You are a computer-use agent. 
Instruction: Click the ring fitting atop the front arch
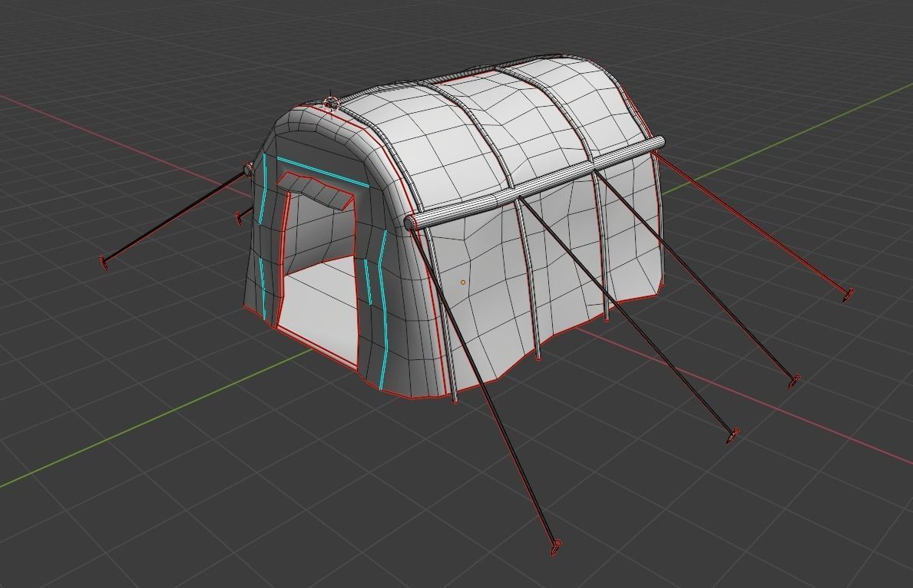click(330, 105)
